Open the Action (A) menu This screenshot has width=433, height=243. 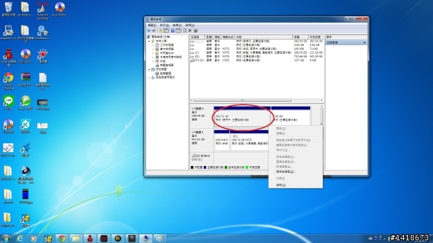click(x=164, y=26)
